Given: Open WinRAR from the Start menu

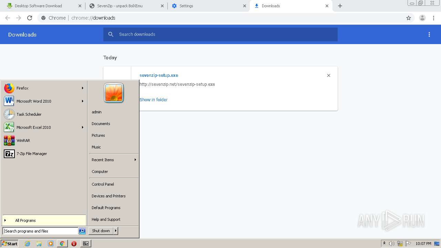Looking at the screenshot, I should coord(44,141).
